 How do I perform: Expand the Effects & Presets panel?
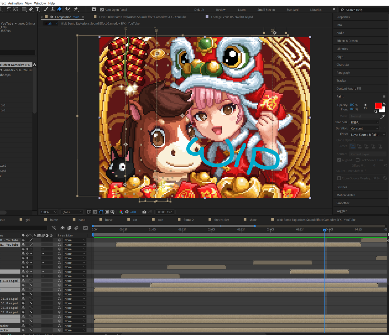347,41
